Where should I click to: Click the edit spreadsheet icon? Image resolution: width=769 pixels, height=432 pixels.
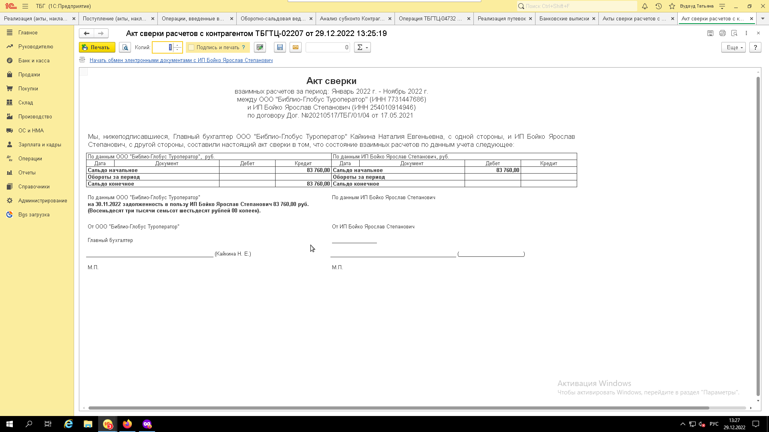point(260,47)
